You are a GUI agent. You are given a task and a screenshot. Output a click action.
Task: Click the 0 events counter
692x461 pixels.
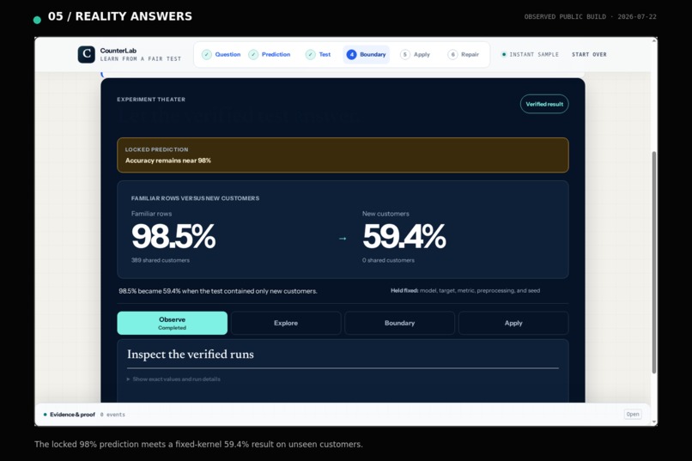pos(112,415)
